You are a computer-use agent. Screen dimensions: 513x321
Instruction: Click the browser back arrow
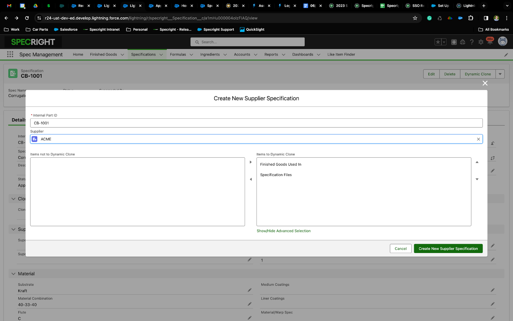[6, 18]
